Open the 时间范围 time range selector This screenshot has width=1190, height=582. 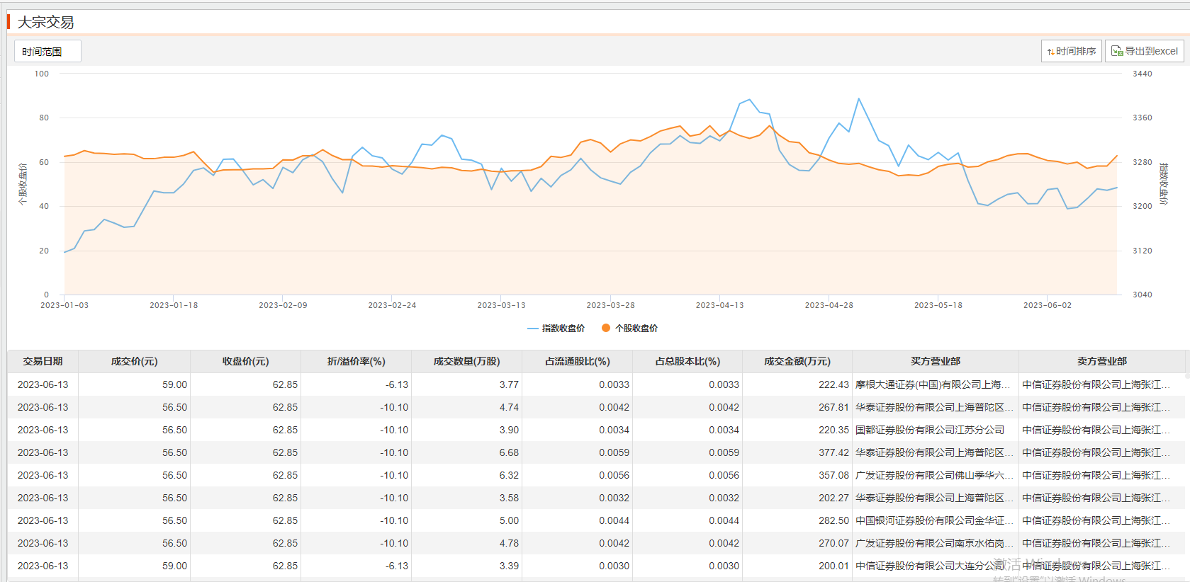point(47,52)
